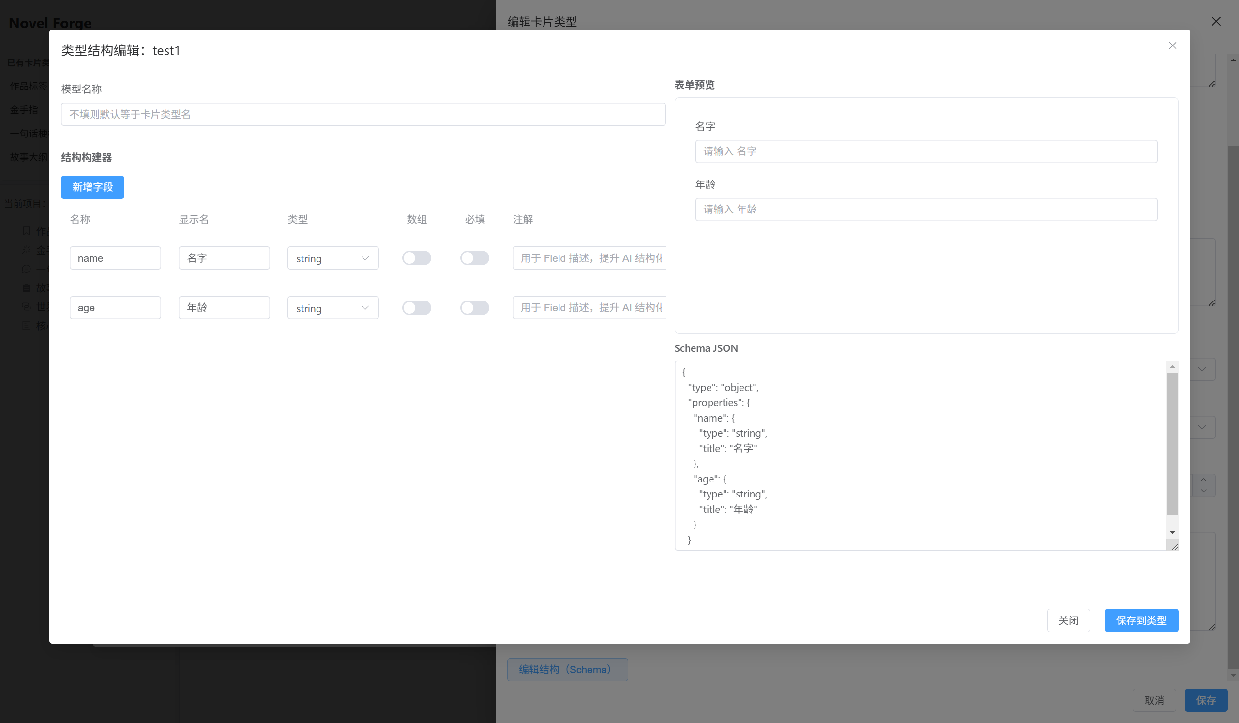Click the 注解 column header
The image size is (1239, 723).
tap(523, 220)
